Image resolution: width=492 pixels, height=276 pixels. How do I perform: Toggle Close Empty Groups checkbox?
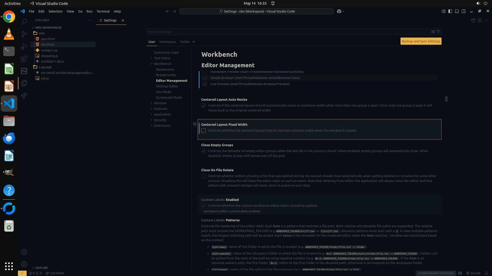click(203, 151)
